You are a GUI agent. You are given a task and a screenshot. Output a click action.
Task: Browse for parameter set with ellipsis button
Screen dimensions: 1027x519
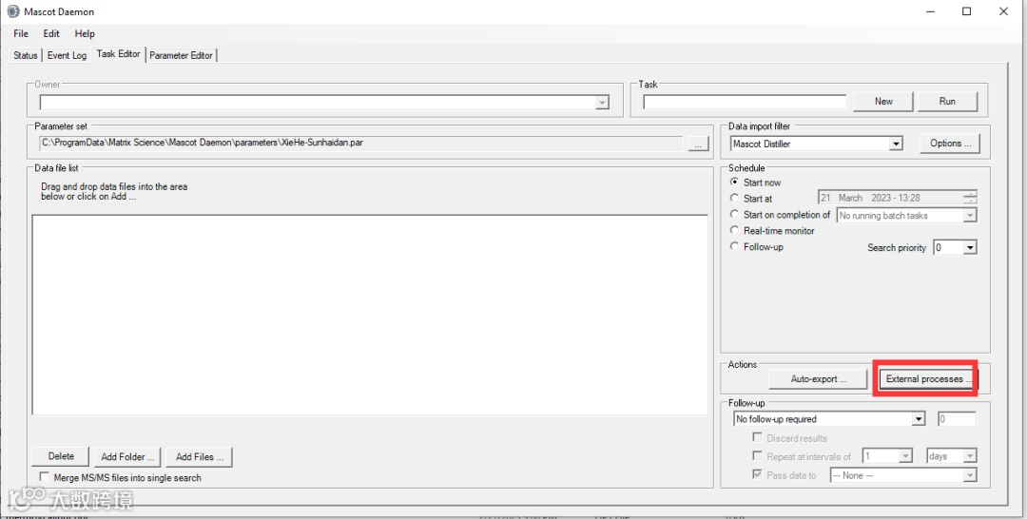[698, 144]
